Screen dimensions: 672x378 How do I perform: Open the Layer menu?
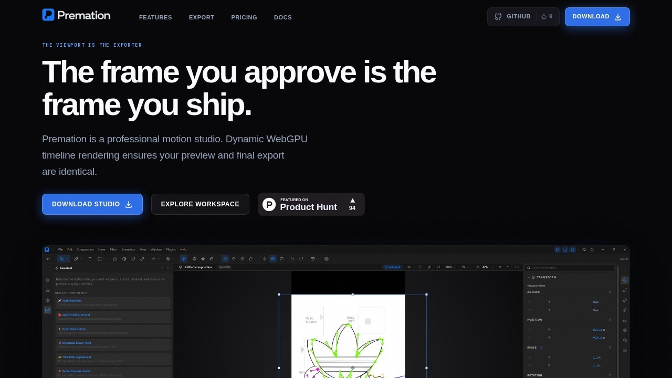(102, 249)
